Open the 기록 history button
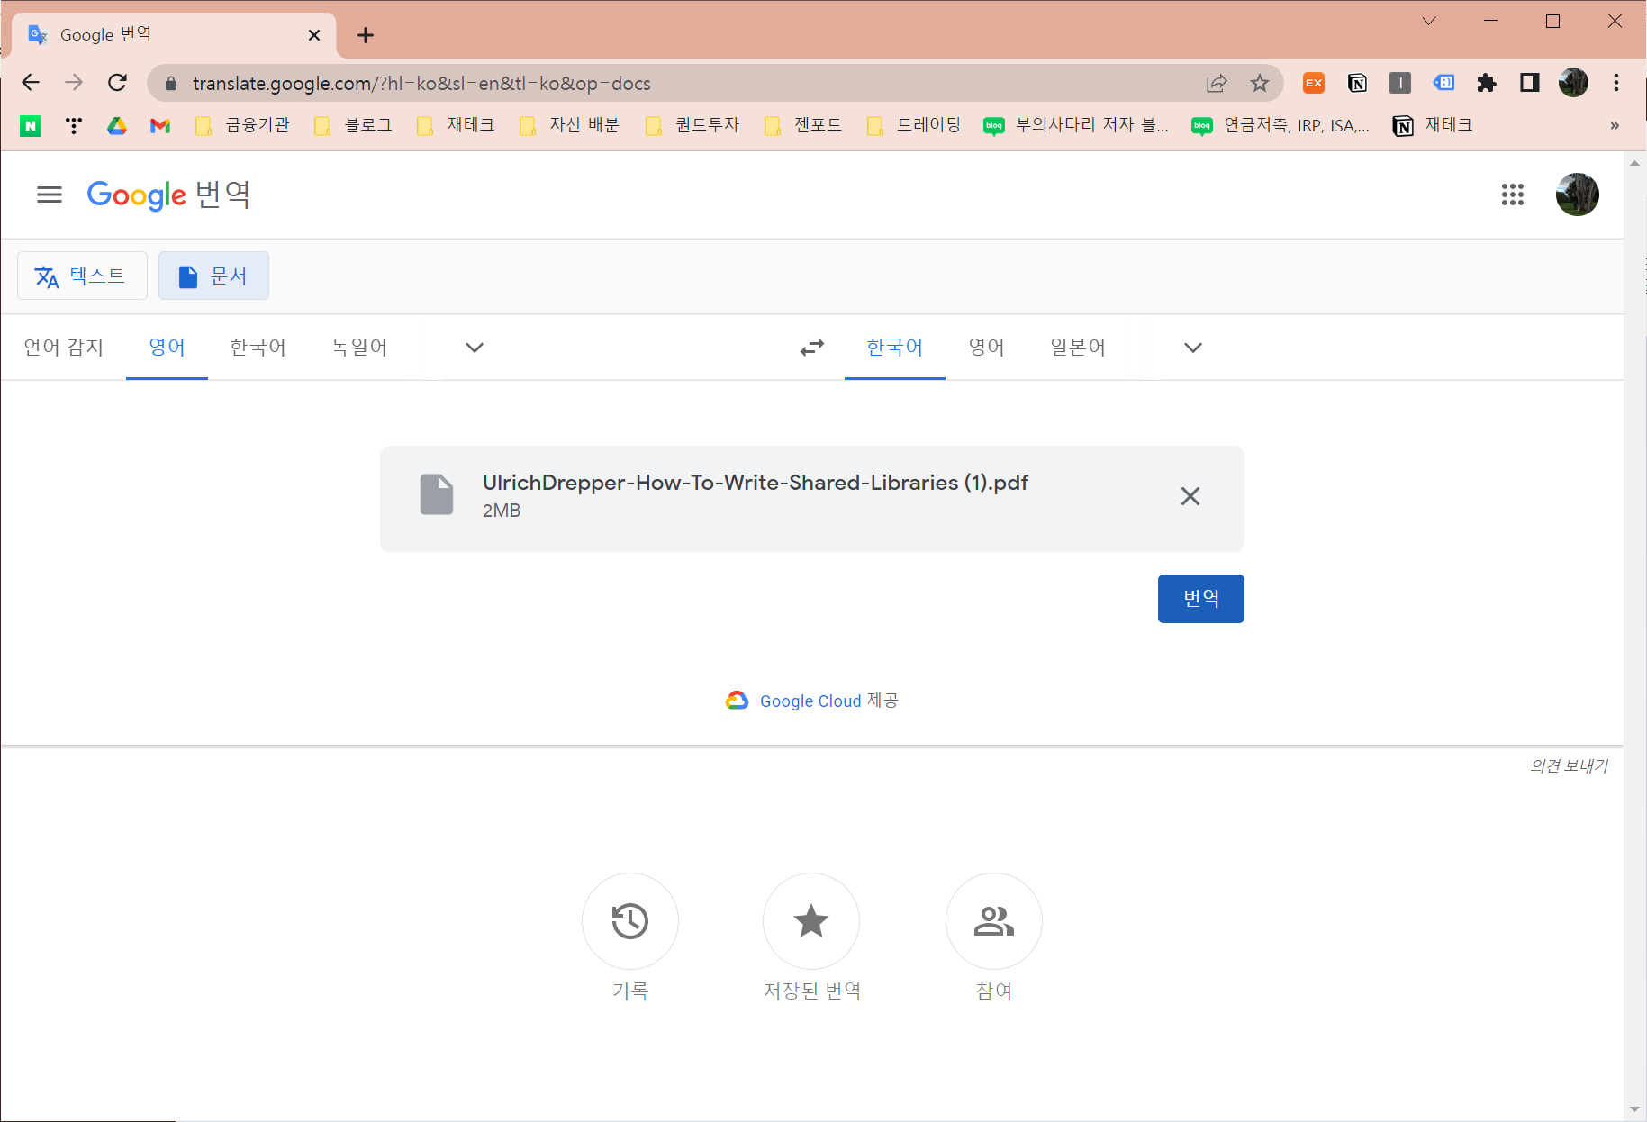 click(x=630, y=921)
